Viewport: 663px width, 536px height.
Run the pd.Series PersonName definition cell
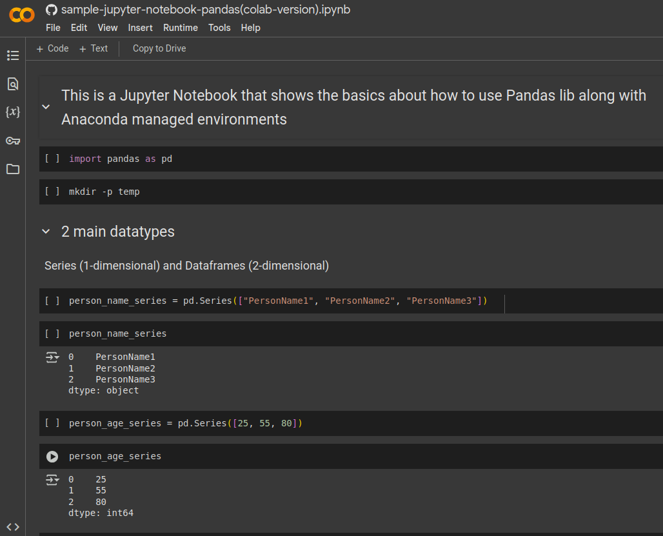[x=52, y=301]
